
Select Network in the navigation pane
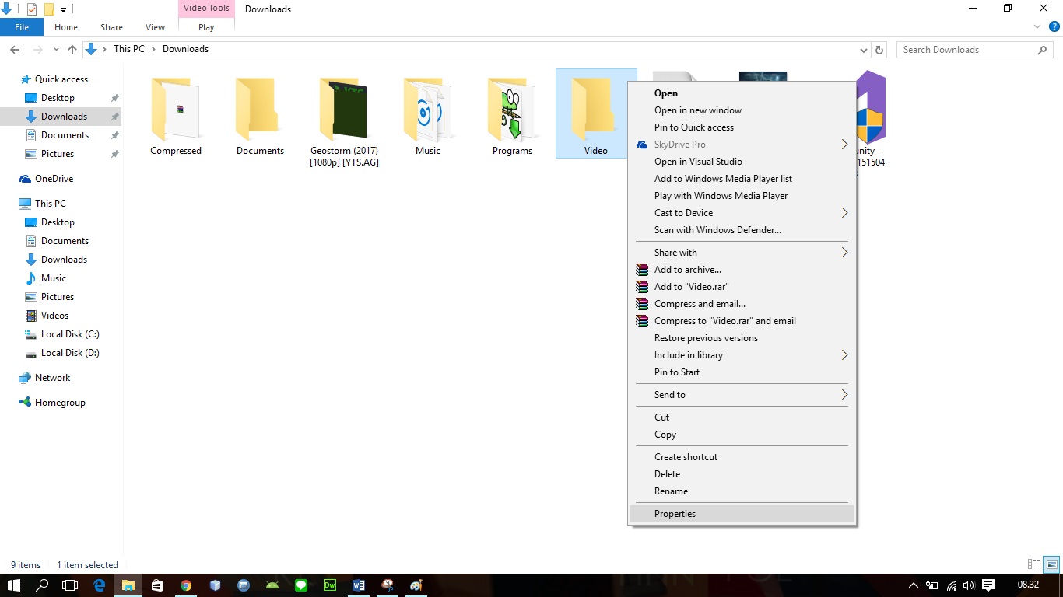[x=52, y=378]
